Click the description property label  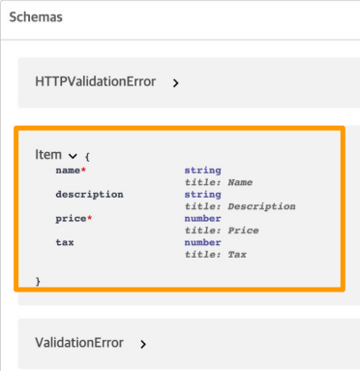[x=89, y=195]
